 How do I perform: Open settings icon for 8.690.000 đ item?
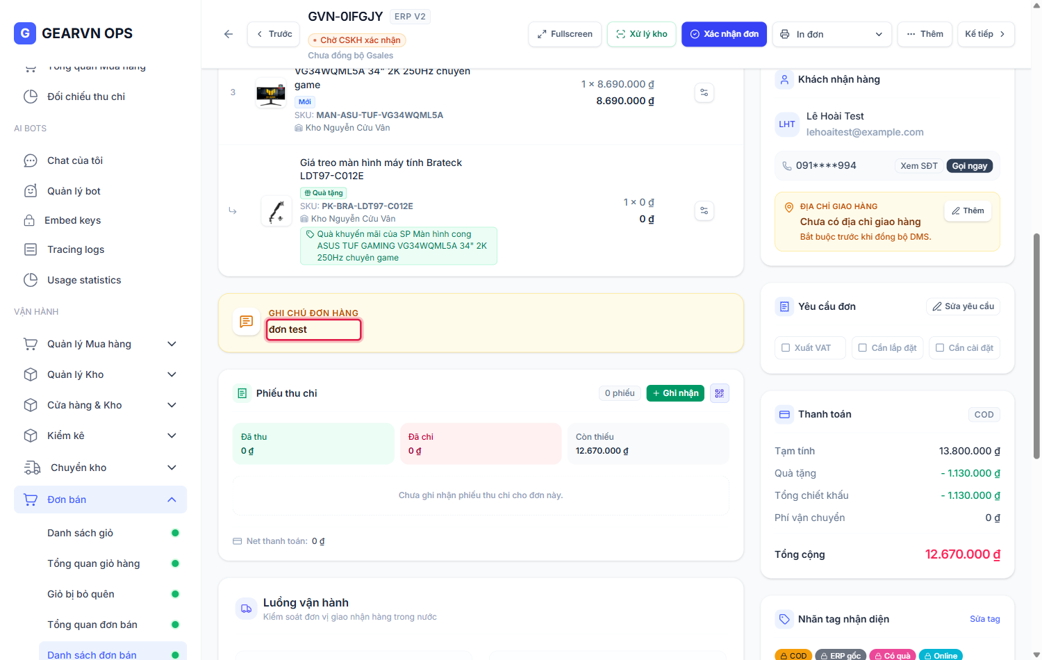(x=704, y=92)
